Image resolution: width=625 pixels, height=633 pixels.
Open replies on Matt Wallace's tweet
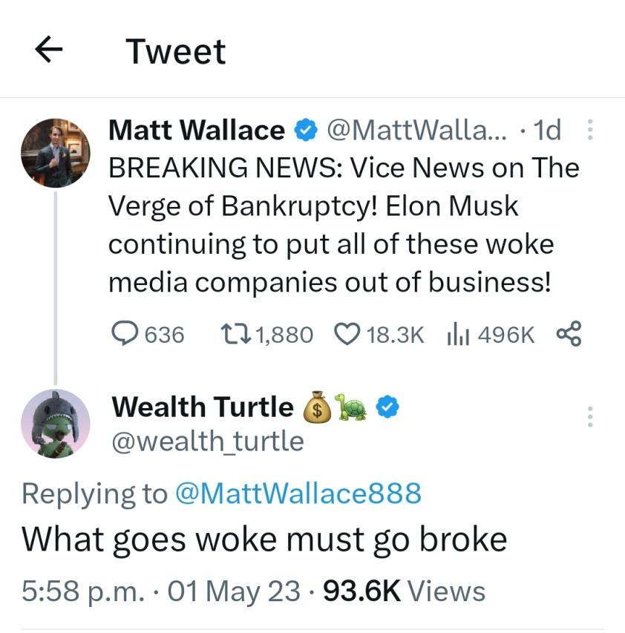pos(122,335)
